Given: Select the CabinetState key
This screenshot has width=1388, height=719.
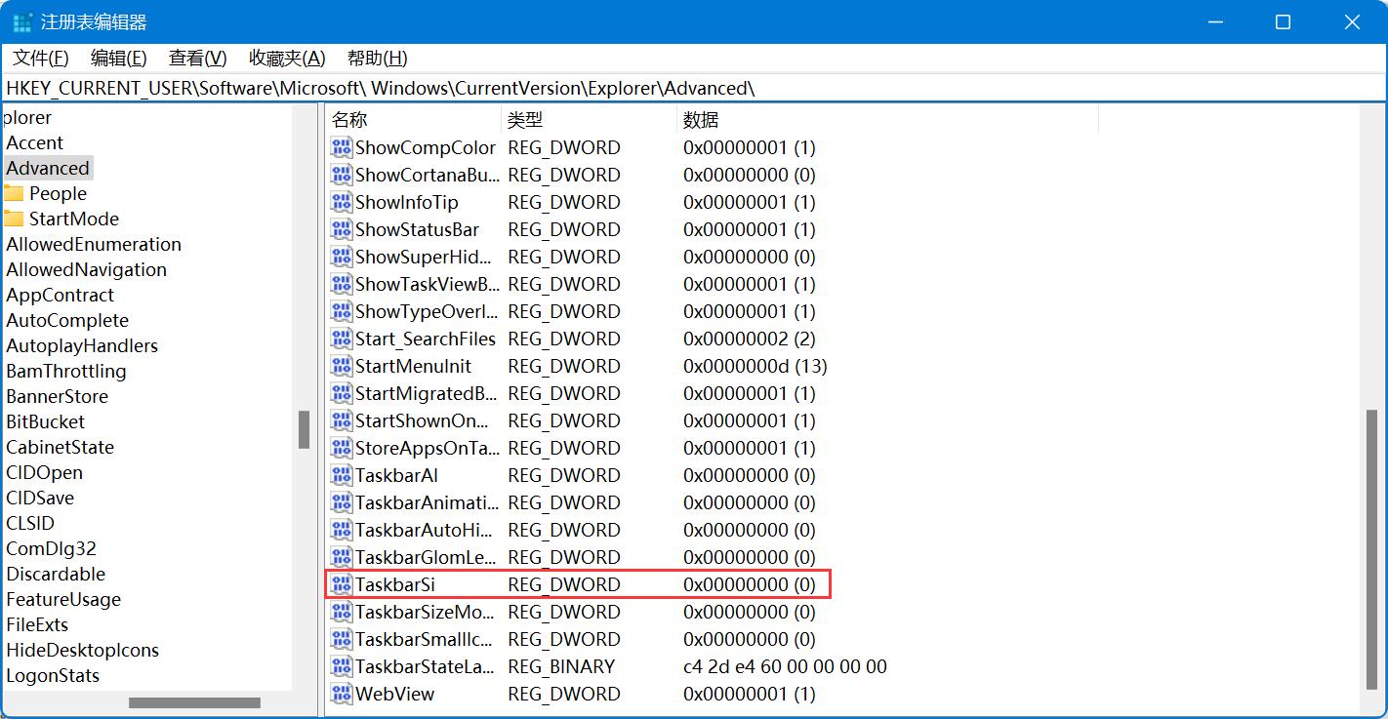Looking at the screenshot, I should click(60, 447).
